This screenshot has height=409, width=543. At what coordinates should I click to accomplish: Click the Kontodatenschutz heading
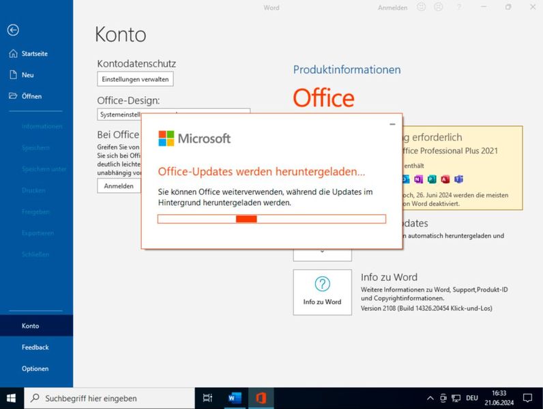[136, 63]
